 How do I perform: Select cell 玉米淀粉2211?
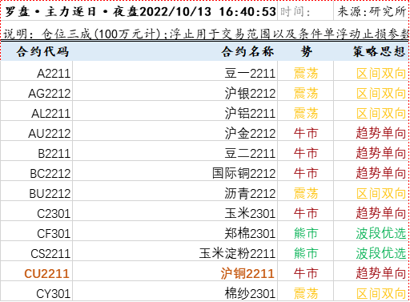[175, 251]
